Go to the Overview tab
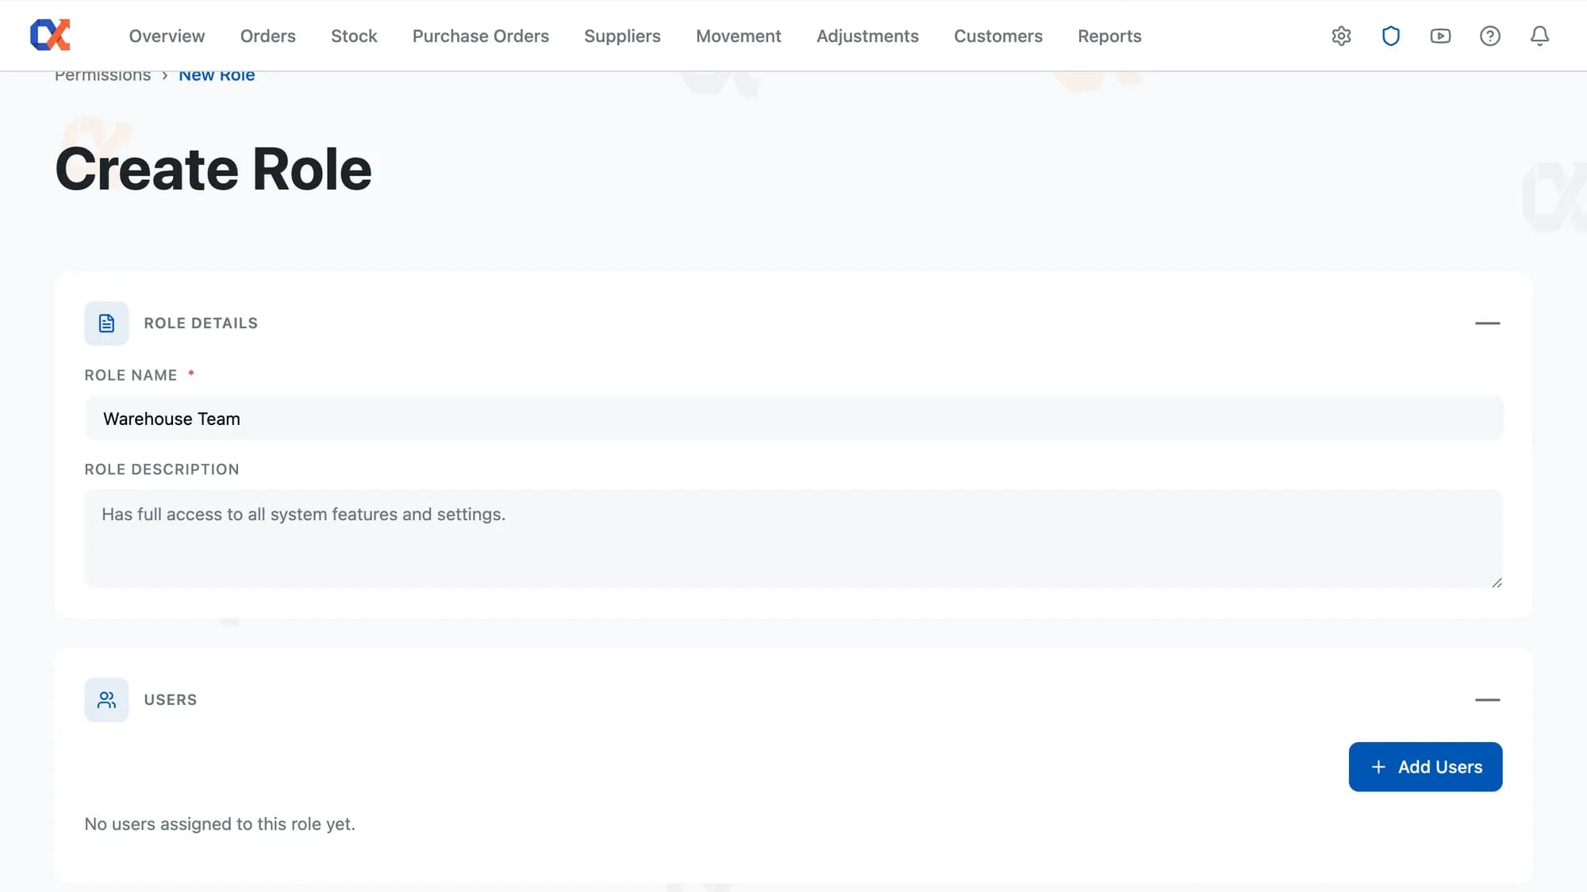Viewport: 1587px width, 892px height. coord(167,36)
